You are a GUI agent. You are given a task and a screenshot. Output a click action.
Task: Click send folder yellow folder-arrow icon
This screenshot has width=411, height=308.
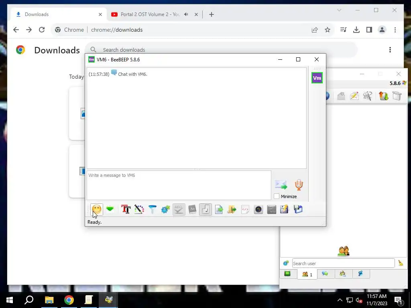point(232,209)
